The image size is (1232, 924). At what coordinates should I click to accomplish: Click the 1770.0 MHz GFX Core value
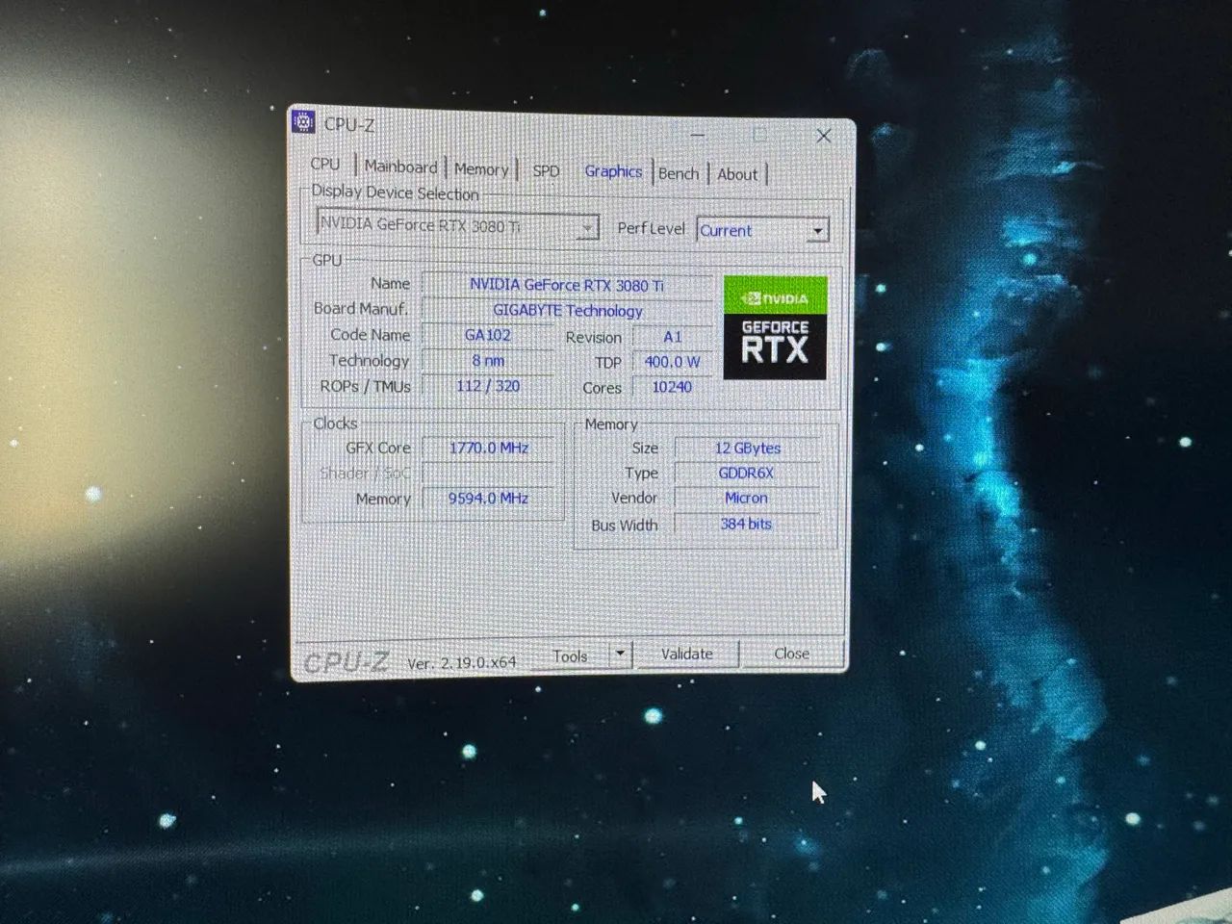click(x=489, y=448)
